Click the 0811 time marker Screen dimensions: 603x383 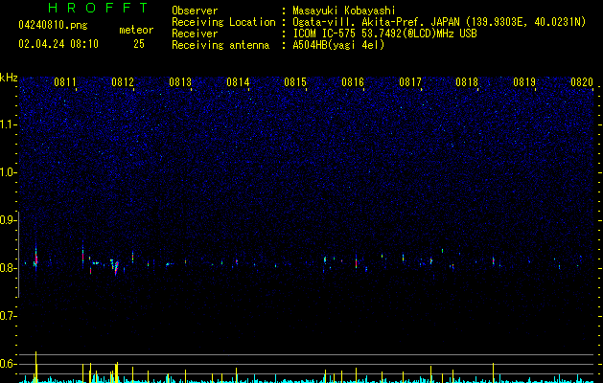(x=65, y=82)
